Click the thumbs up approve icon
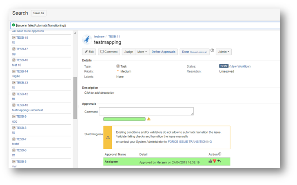The width and height of the screenshot is (297, 185). (210, 161)
